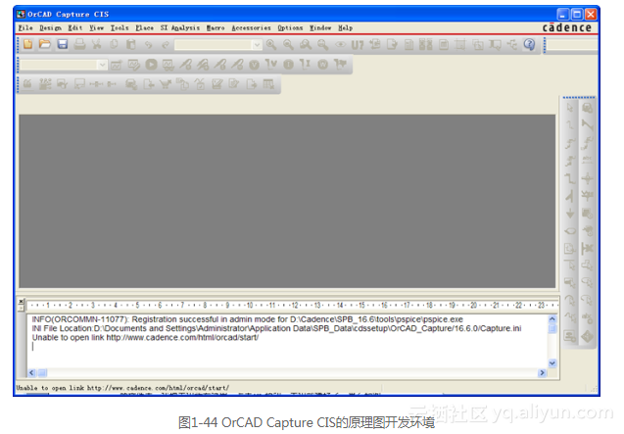
Task: Open the File menu
Action: coord(25,27)
